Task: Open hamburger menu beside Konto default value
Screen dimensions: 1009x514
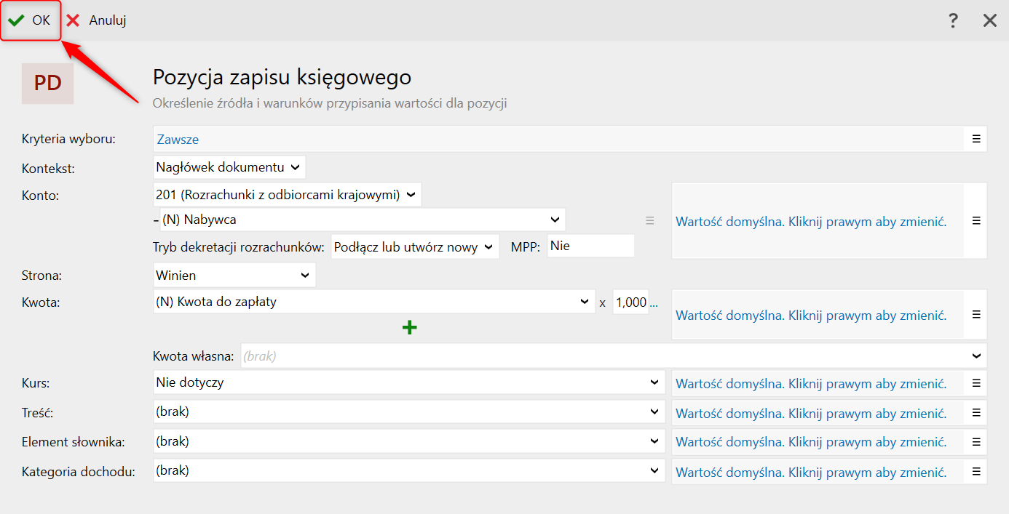Action: point(976,221)
